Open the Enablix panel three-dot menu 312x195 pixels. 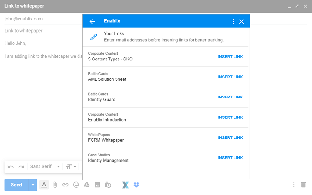233,21
